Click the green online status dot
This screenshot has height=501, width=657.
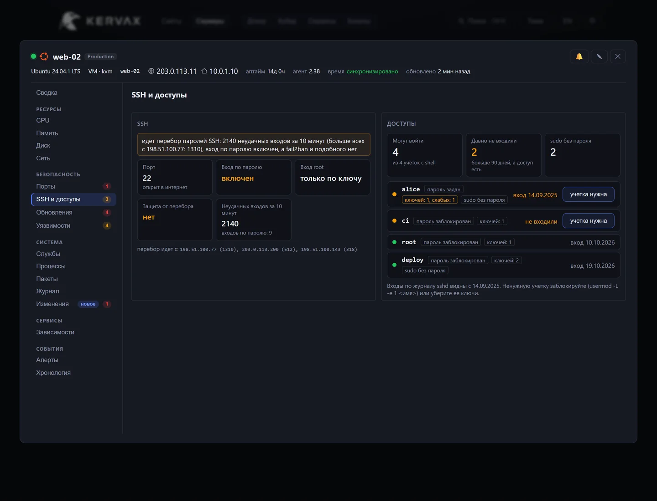(33, 56)
